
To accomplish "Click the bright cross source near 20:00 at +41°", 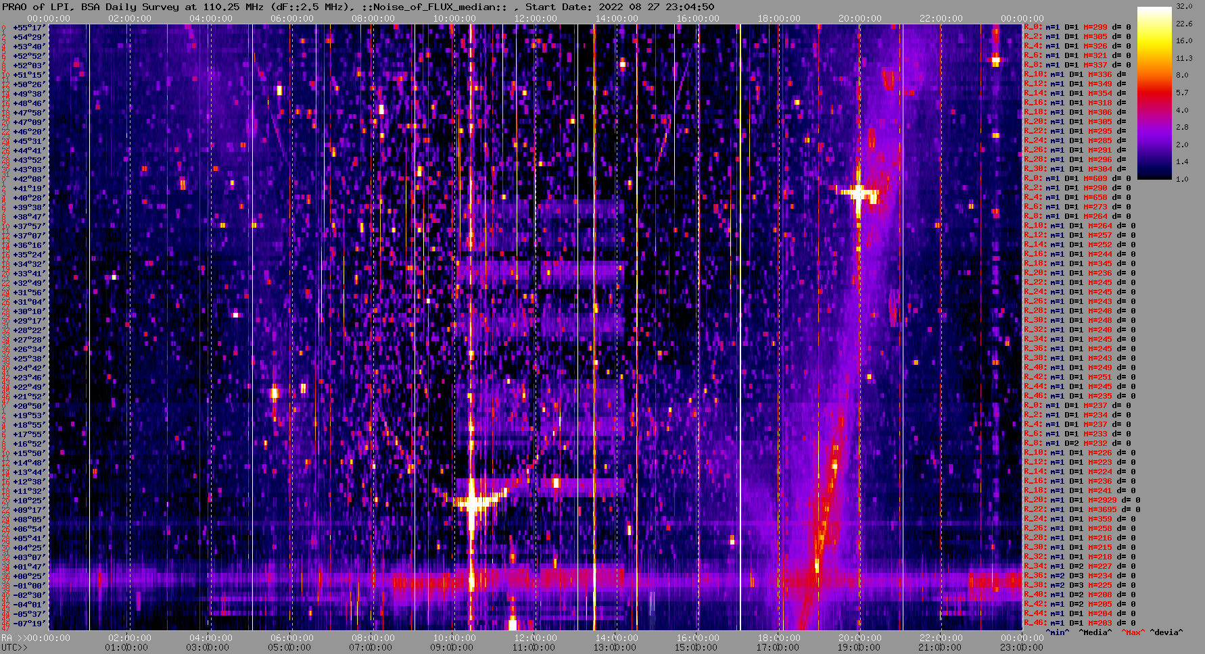I will tap(859, 193).
